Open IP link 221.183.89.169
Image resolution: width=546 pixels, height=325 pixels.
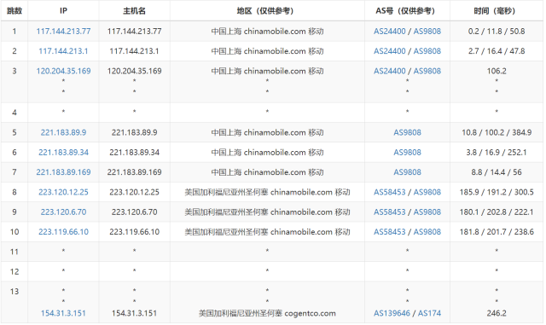(63, 172)
